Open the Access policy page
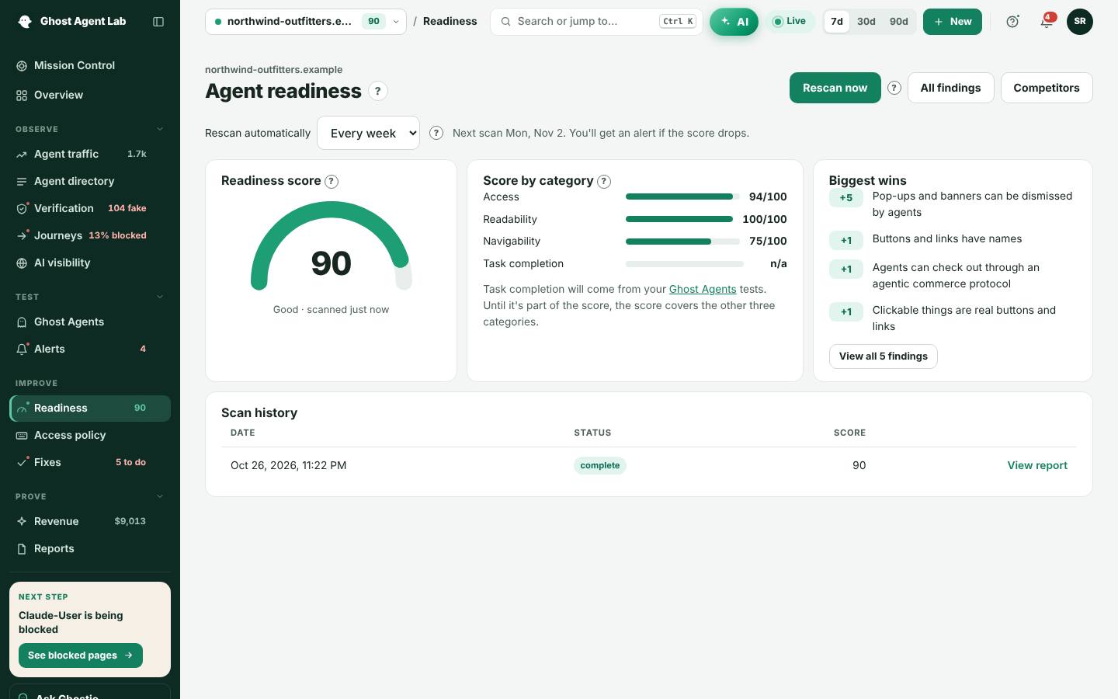This screenshot has width=1118, height=699. tap(90, 435)
